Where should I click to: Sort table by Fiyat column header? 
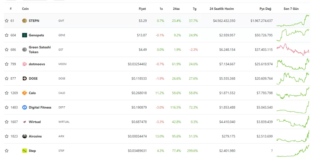tap(142, 9)
